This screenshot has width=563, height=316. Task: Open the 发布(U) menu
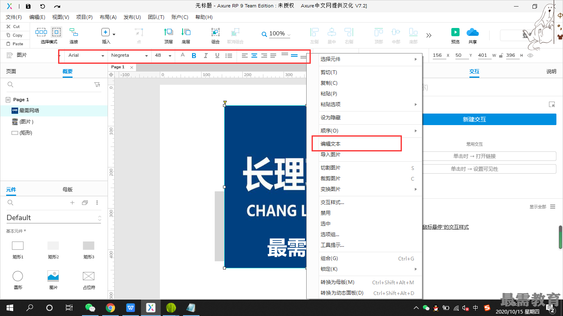coord(132,17)
